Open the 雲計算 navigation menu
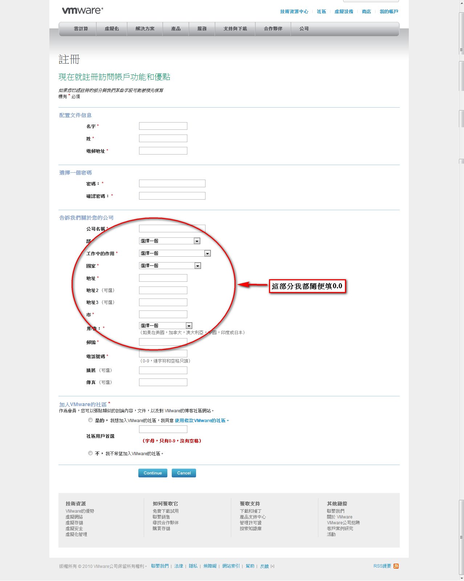 pyautogui.click(x=81, y=29)
